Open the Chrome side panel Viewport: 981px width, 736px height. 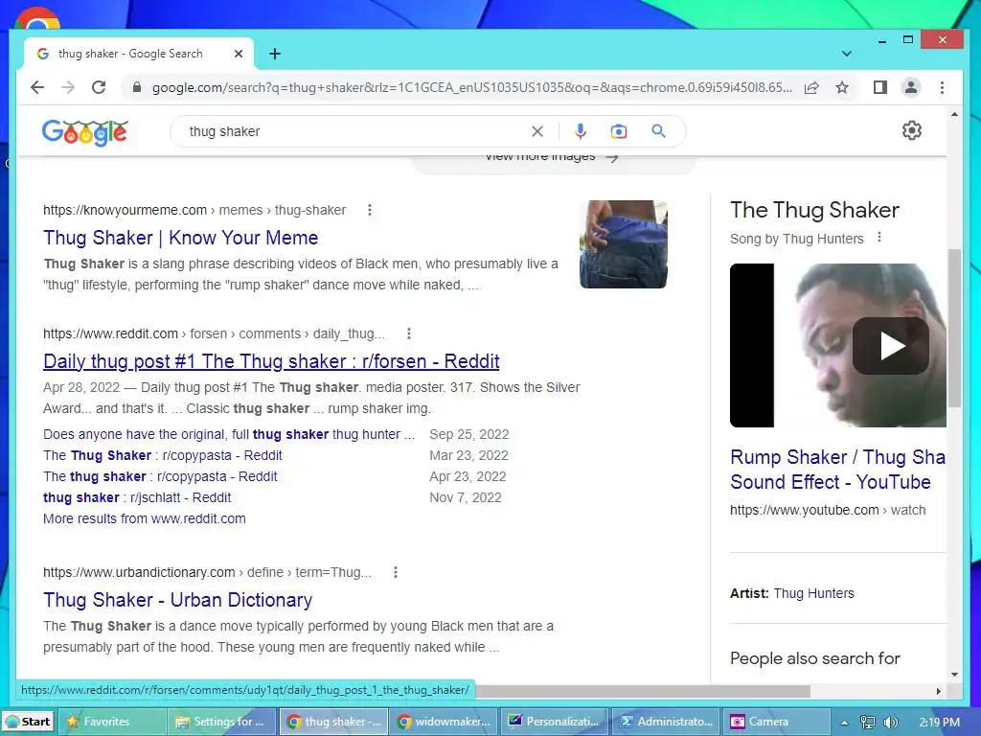click(x=880, y=87)
